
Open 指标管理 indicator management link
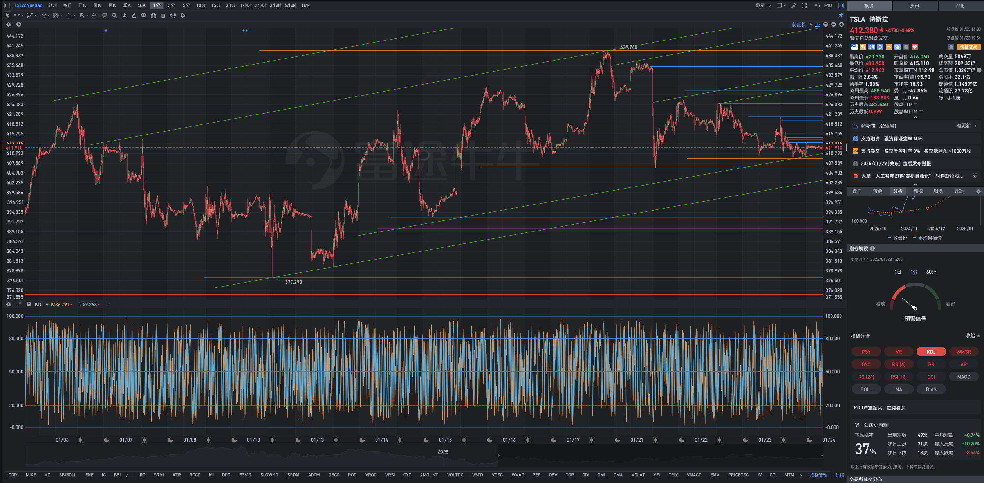pyautogui.click(x=818, y=475)
